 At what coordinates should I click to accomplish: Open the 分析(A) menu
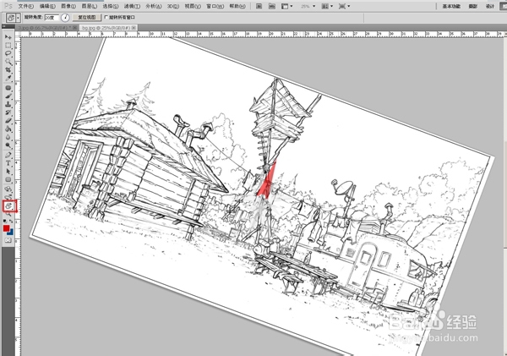[x=154, y=6]
